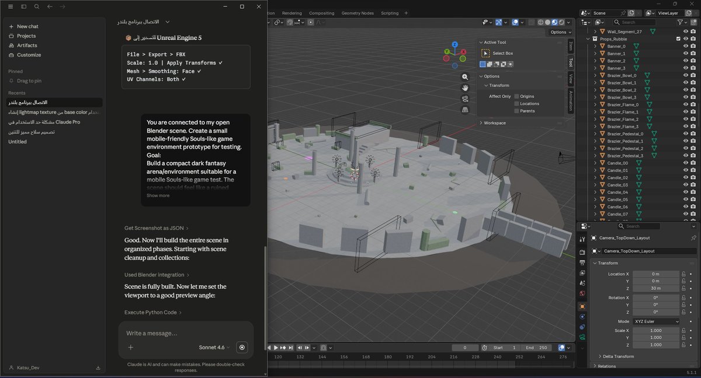The width and height of the screenshot is (701, 378).
Task: Select rendered viewport shading
Action: (x=561, y=22)
